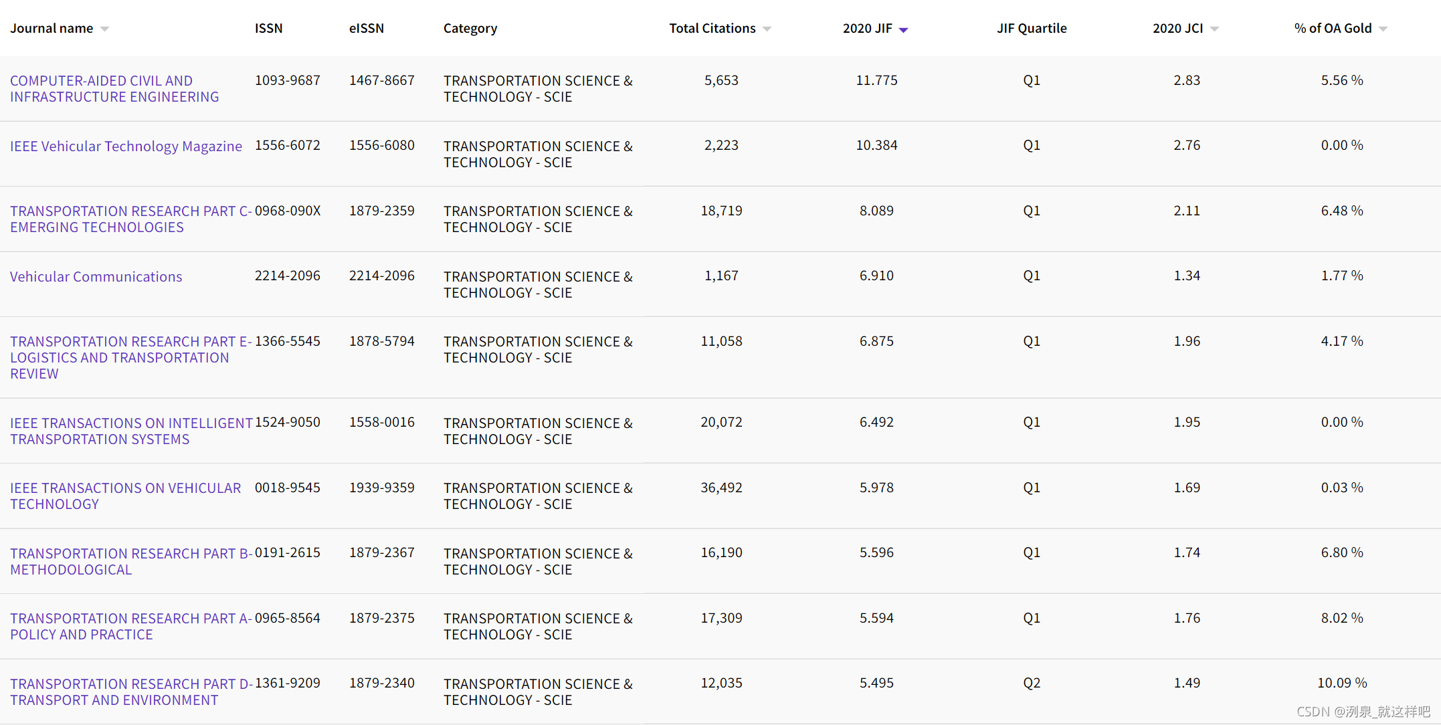Click sort arrow beside Total Citations

point(767,29)
